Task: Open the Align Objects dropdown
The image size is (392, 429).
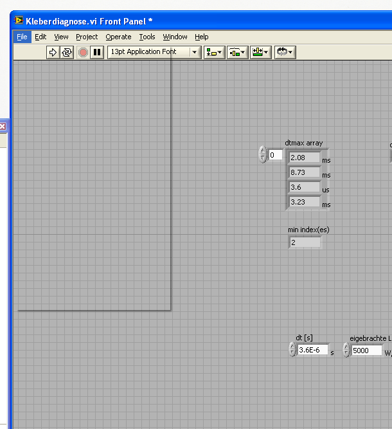Action: (215, 52)
